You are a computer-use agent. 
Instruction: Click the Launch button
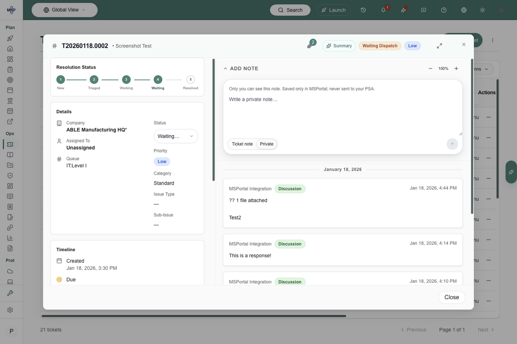point(333,10)
